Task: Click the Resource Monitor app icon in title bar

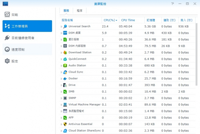Action: click(x=5, y=4)
